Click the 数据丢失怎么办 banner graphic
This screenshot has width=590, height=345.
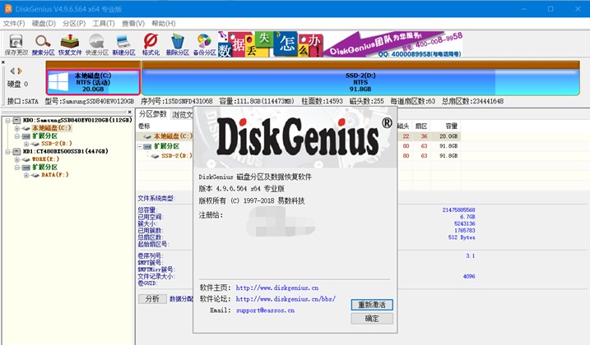(x=271, y=44)
